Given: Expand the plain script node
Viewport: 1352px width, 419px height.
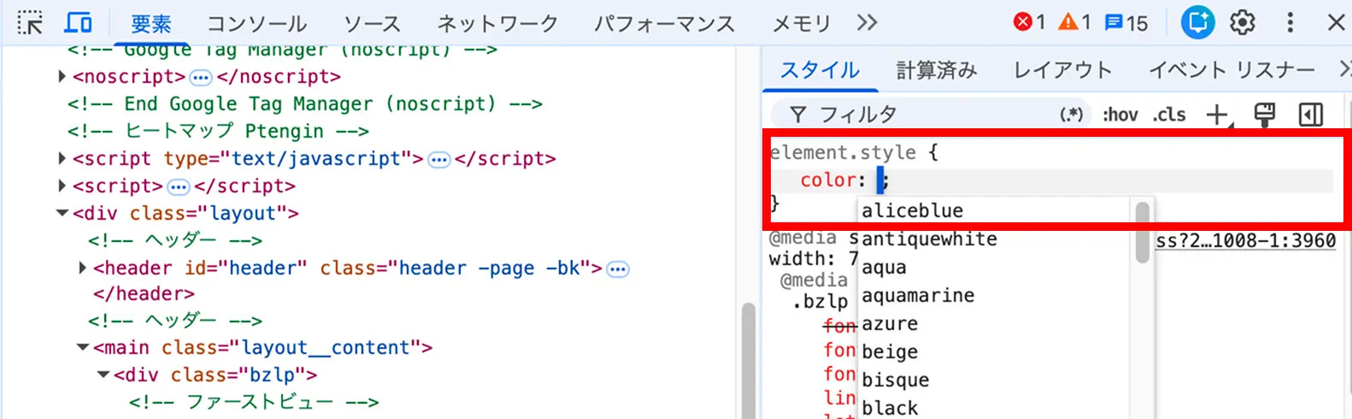Looking at the screenshot, I should pos(62,186).
